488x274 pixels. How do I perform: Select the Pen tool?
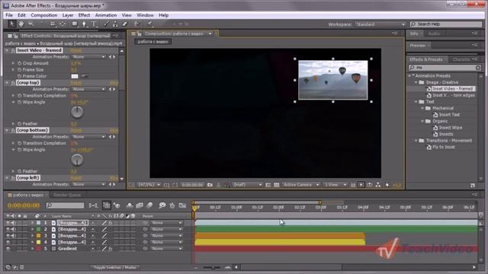point(84,24)
